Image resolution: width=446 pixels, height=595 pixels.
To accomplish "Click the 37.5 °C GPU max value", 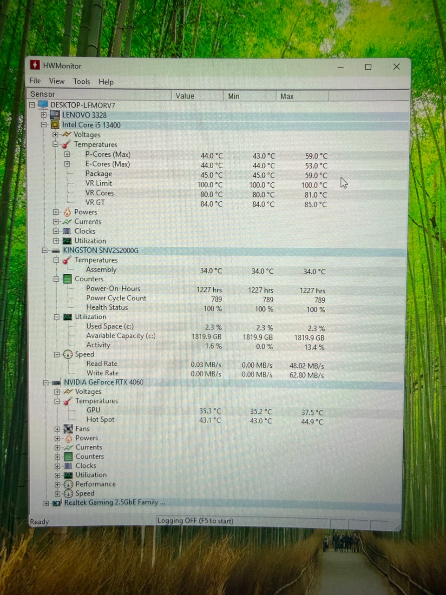I will click(312, 412).
